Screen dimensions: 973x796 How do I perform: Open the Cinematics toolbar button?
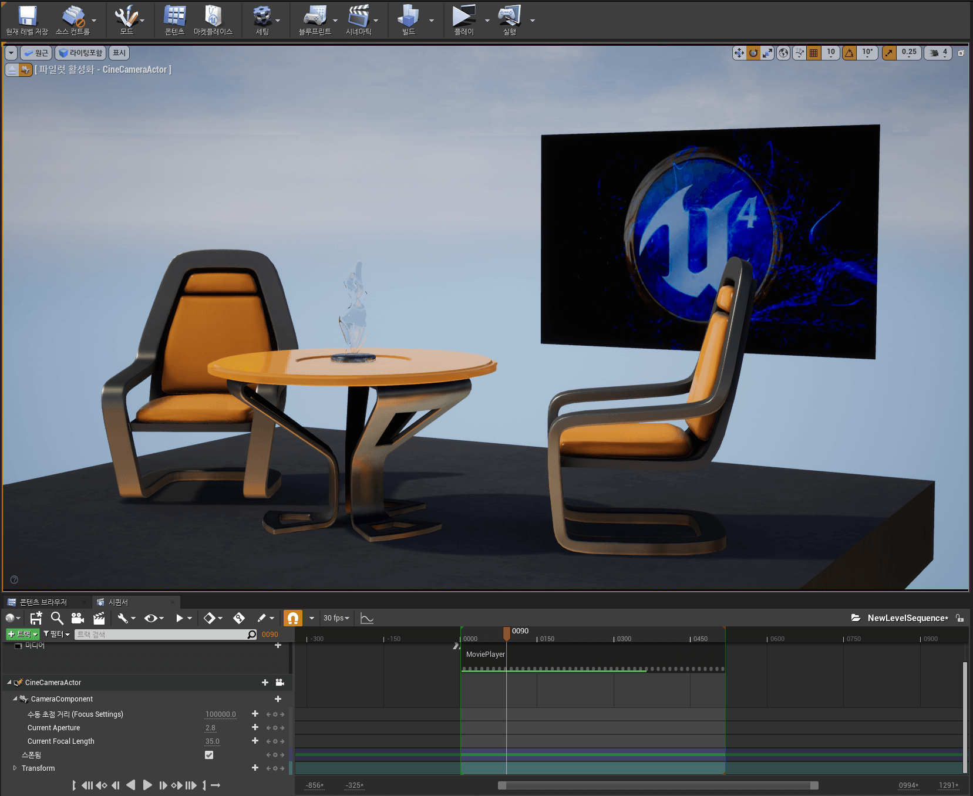[x=359, y=20]
